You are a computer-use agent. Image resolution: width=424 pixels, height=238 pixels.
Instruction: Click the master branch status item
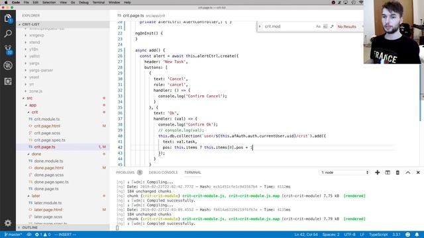pos(13,235)
